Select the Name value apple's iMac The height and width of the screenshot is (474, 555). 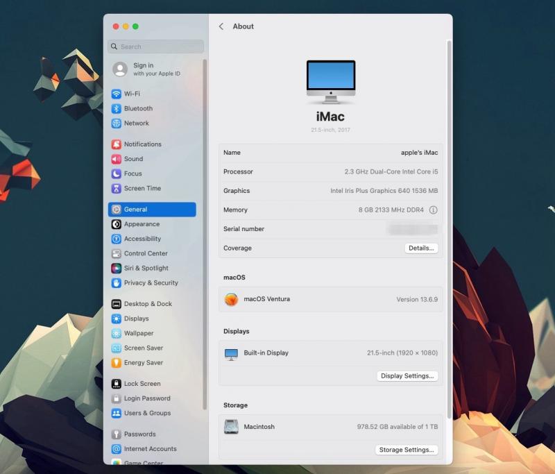[x=419, y=153]
